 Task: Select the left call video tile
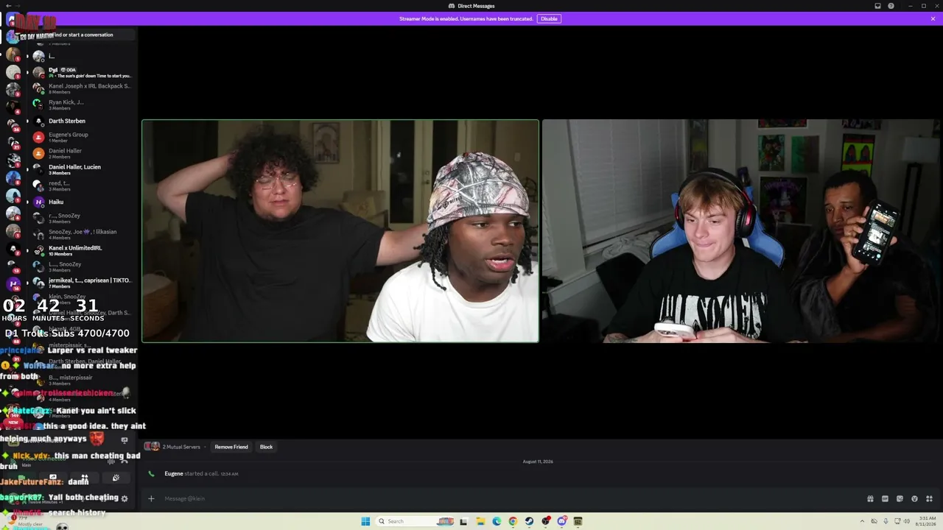[340, 231]
